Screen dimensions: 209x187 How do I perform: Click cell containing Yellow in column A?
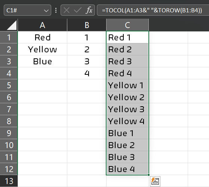click(x=42, y=49)
